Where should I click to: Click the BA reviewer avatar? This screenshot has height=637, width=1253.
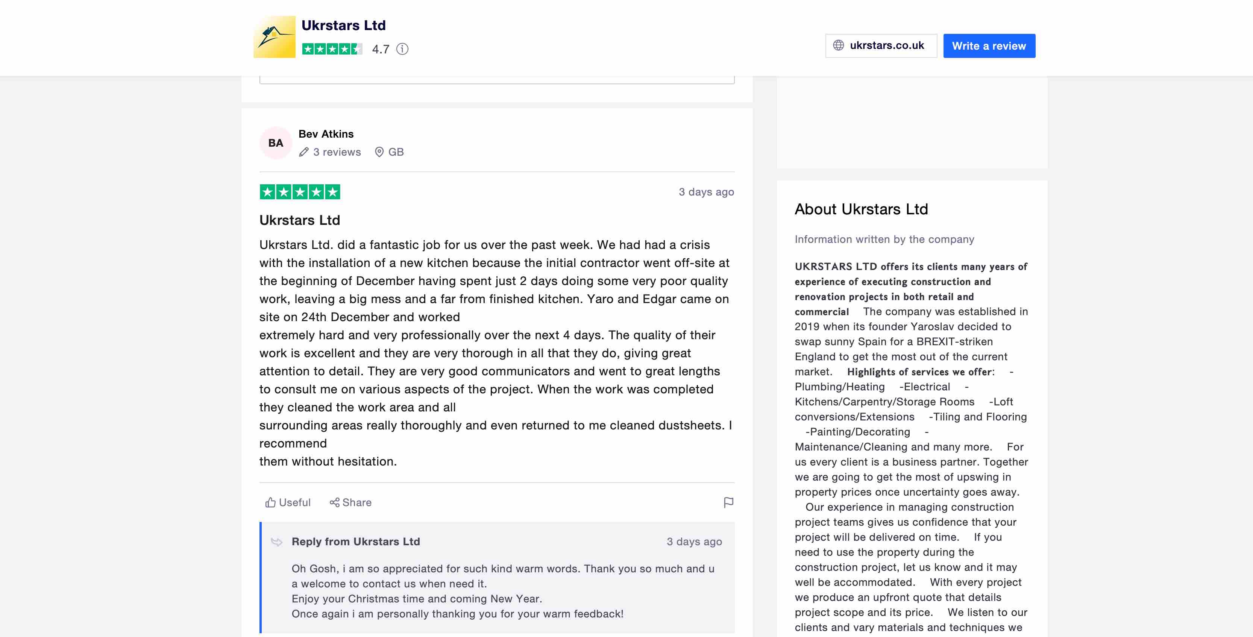point(275,143)
